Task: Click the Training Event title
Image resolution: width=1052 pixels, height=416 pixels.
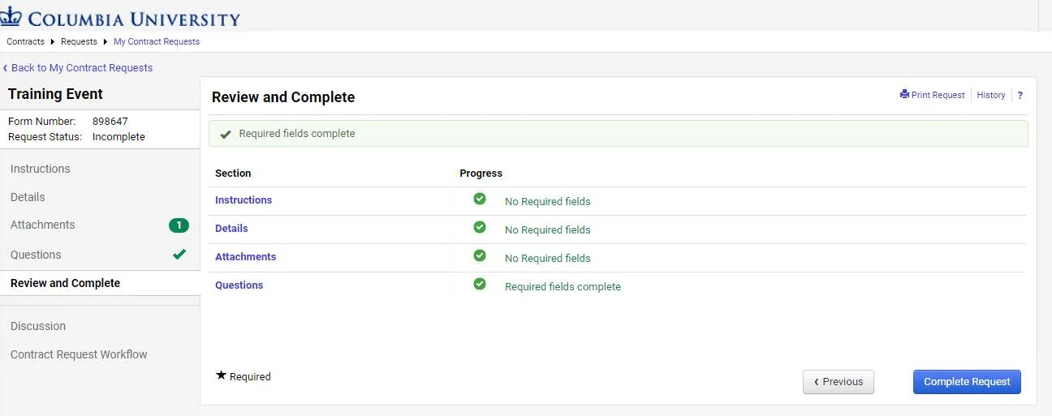Action: (55, 94)
